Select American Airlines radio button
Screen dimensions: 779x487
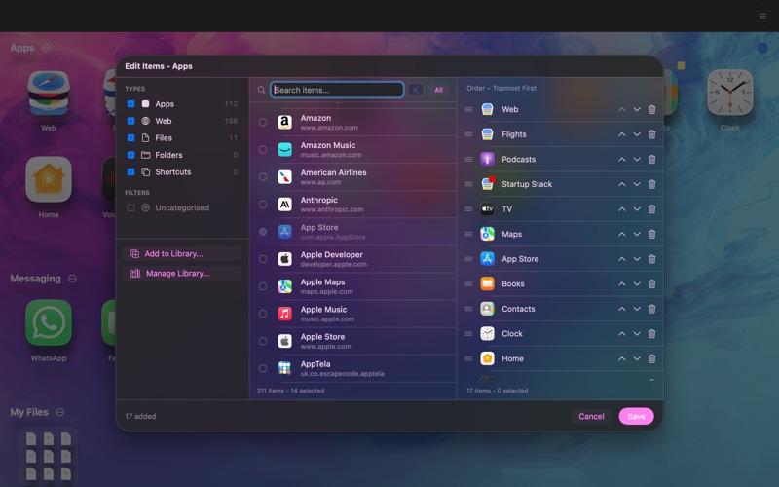point(263,177)
